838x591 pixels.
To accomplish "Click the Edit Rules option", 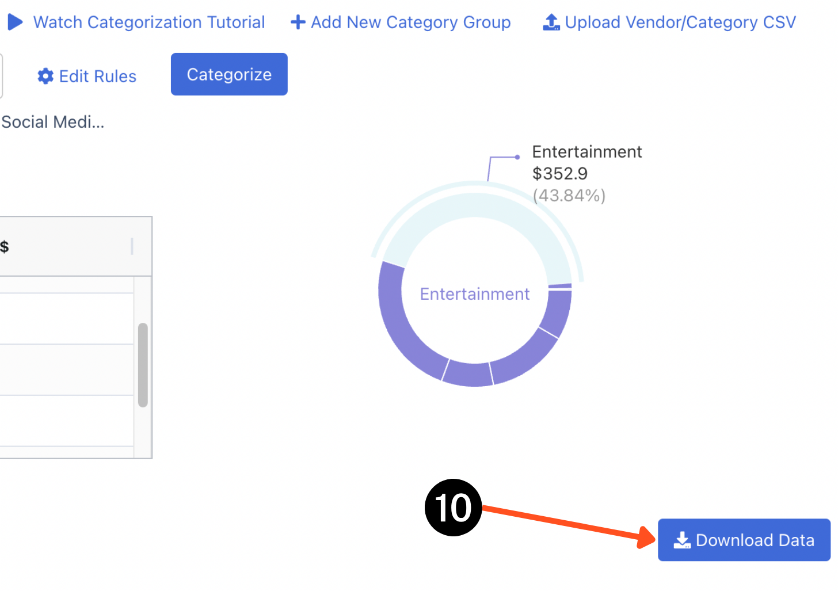I will (x=98, y=75).
